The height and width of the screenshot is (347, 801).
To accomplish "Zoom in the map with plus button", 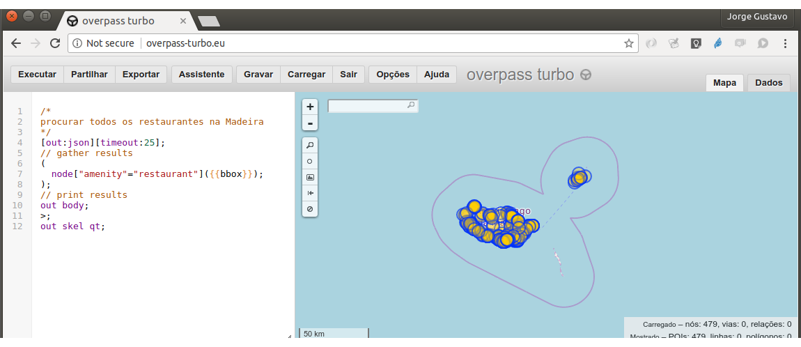I will click(x=310, y=107).
